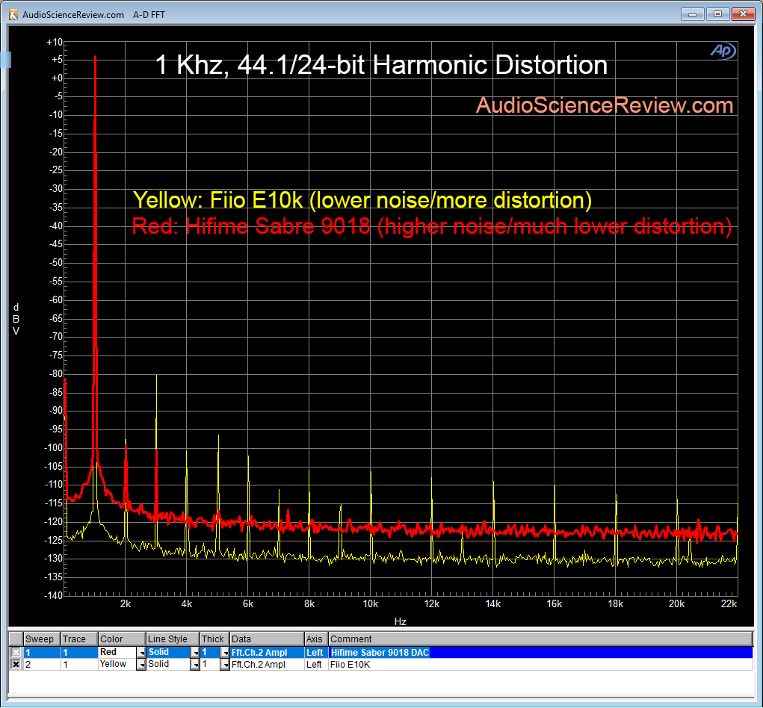Click the 'dBV' y-axis label

pyautogui.click(x=16, y=319)
